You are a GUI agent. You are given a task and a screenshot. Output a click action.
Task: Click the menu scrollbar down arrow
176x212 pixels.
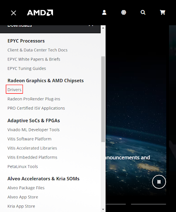(103, 210)
